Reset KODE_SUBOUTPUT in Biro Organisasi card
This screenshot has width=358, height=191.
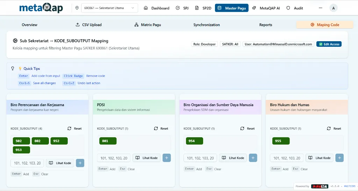click(248, 128)
